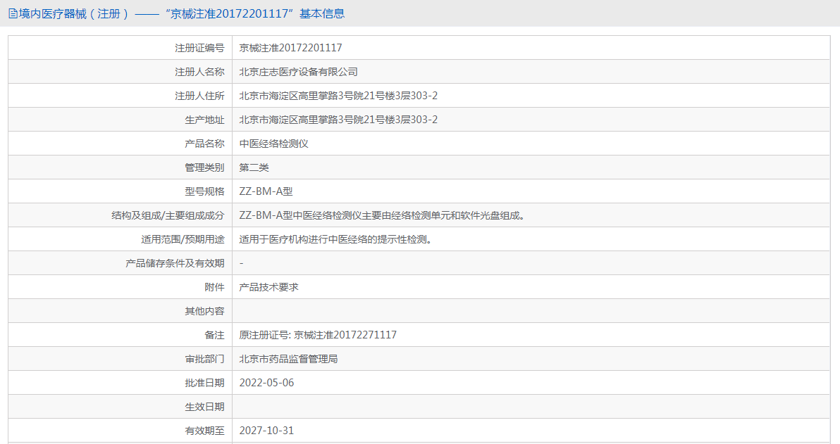Click the 产品储存条件及有效期 row label
840x444 pixels.
pos(175,263)
